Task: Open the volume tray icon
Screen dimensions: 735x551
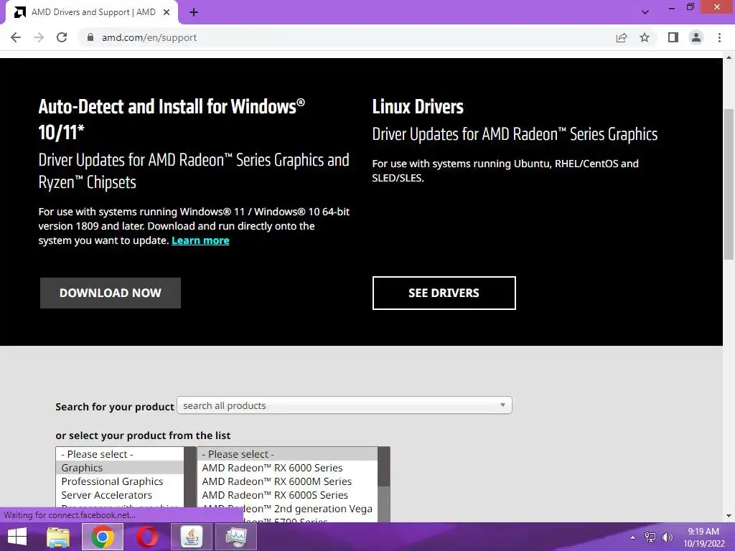Action: [x=667, y=537]
